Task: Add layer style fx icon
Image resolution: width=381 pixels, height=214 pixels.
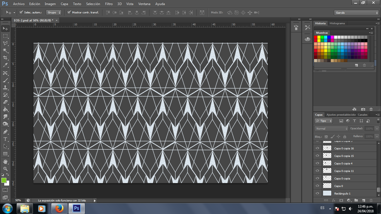Action: [334, 200]
